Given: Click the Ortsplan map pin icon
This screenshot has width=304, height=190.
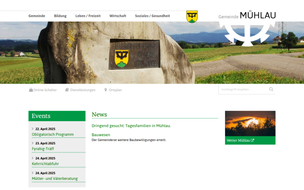Looking at the screenshot, I should click(x=106, y=90).
